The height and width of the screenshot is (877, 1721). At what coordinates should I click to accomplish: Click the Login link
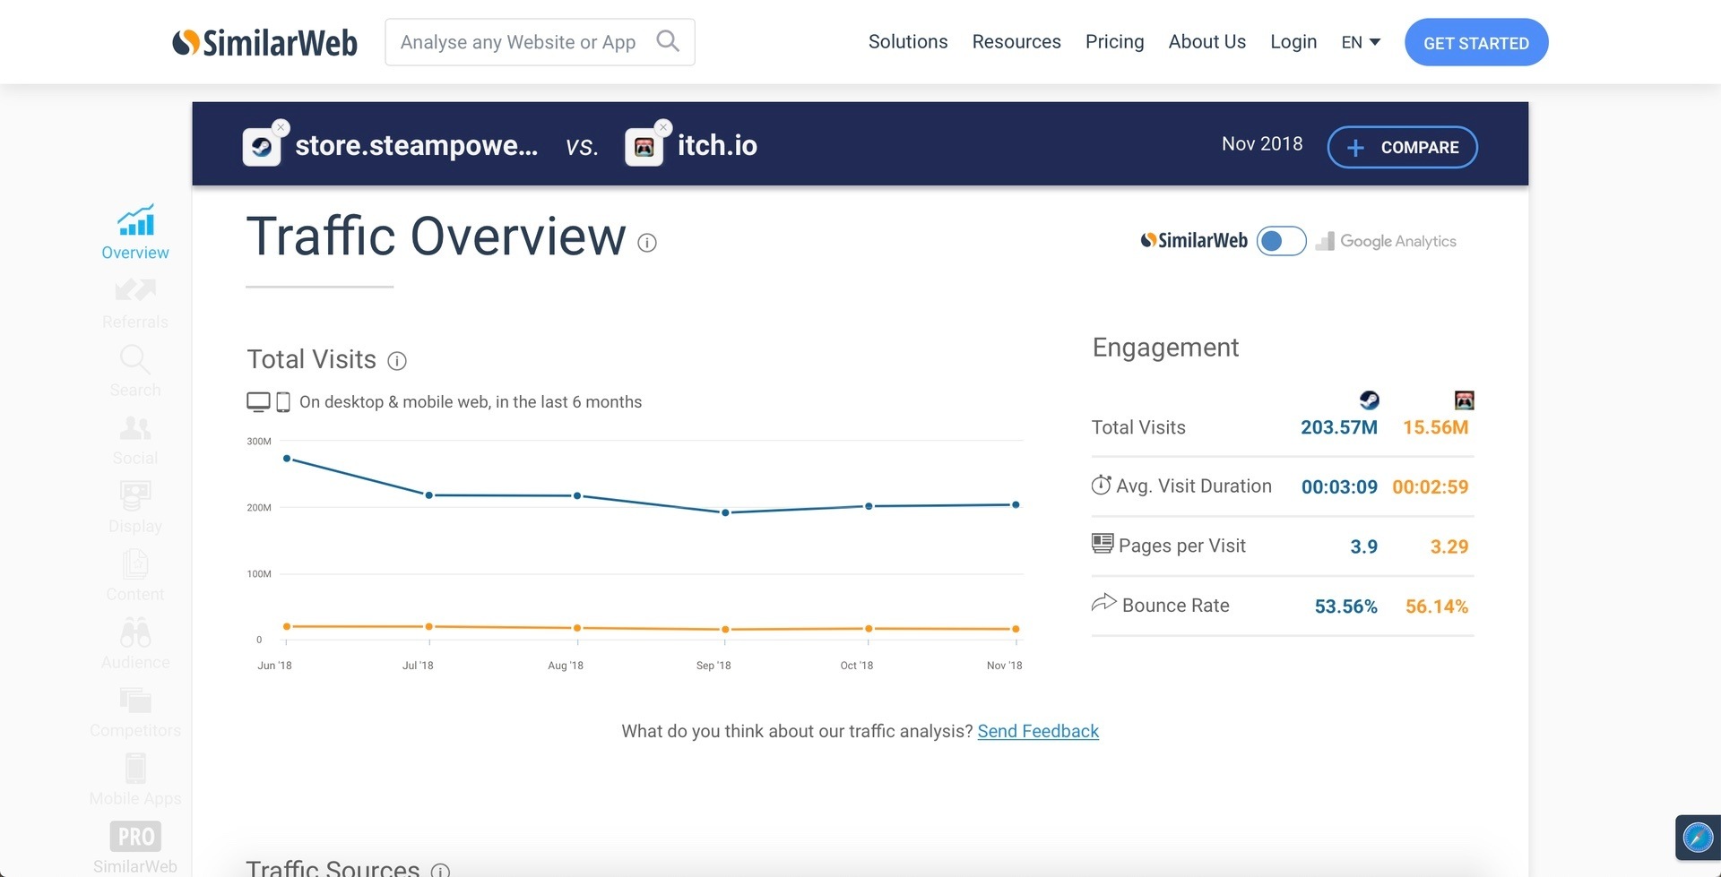click(1293, 42)
